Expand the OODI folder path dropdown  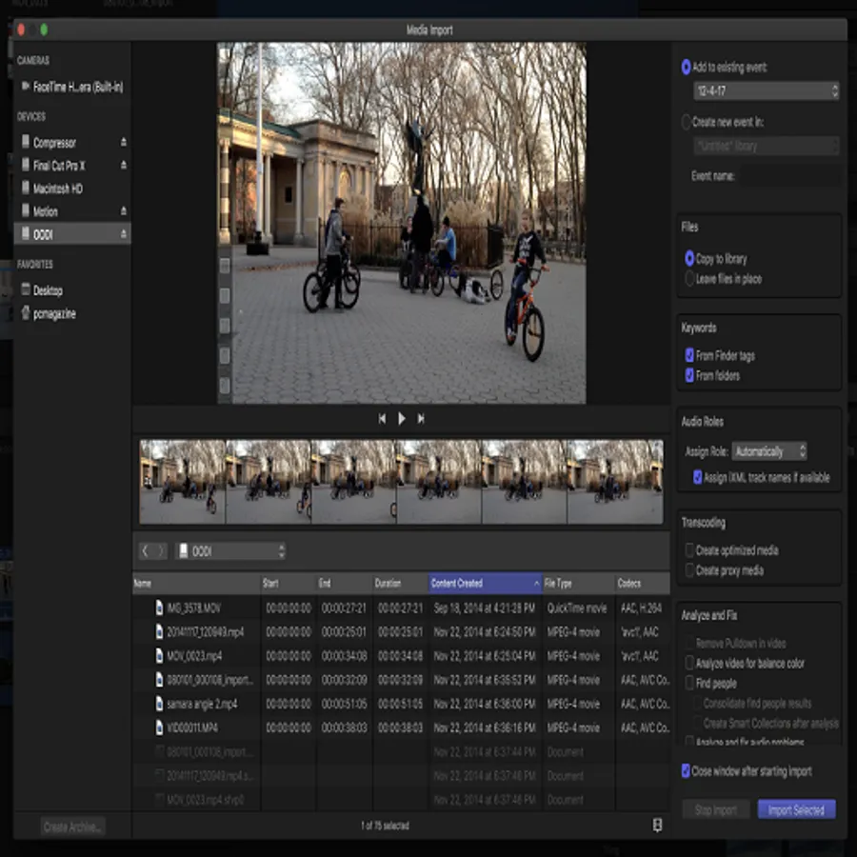pyautogui.click(x=232, y=551)
